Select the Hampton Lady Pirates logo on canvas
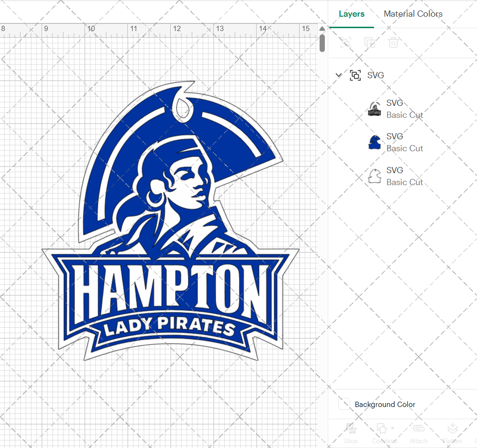The height and width of the screenshot is (448, 477). [x=170, y=220]
